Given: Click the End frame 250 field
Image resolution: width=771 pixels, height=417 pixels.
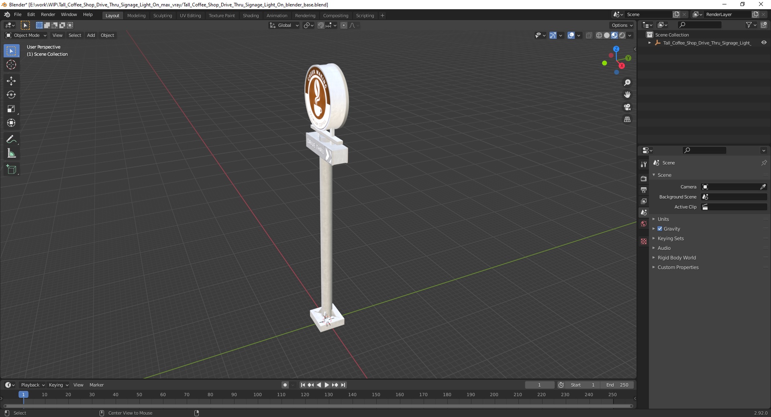Looking at the screenshot, I should tap(617, 385).
